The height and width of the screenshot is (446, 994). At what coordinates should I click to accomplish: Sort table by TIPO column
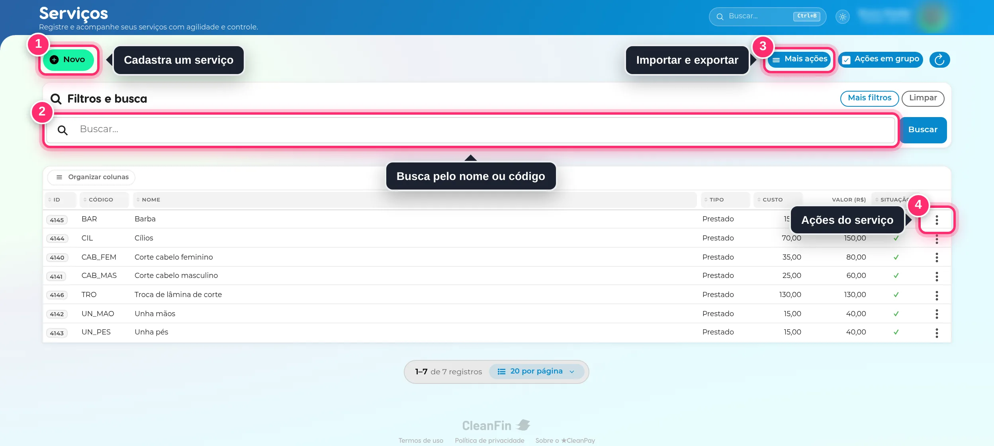click(x=725, y=200)
